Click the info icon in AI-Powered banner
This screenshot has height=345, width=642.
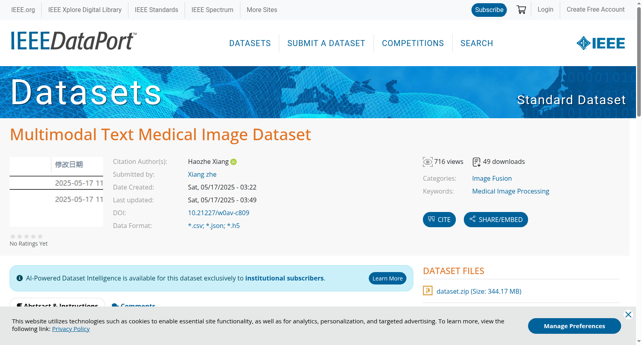pos(20,278)
